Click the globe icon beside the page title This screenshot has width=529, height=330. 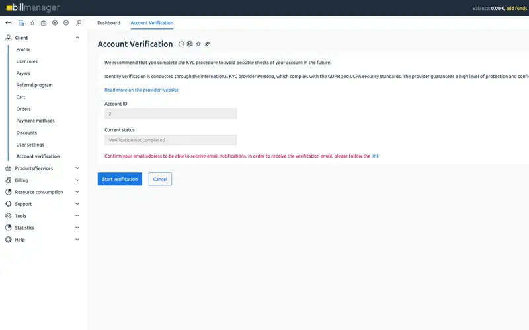point(190,44)
